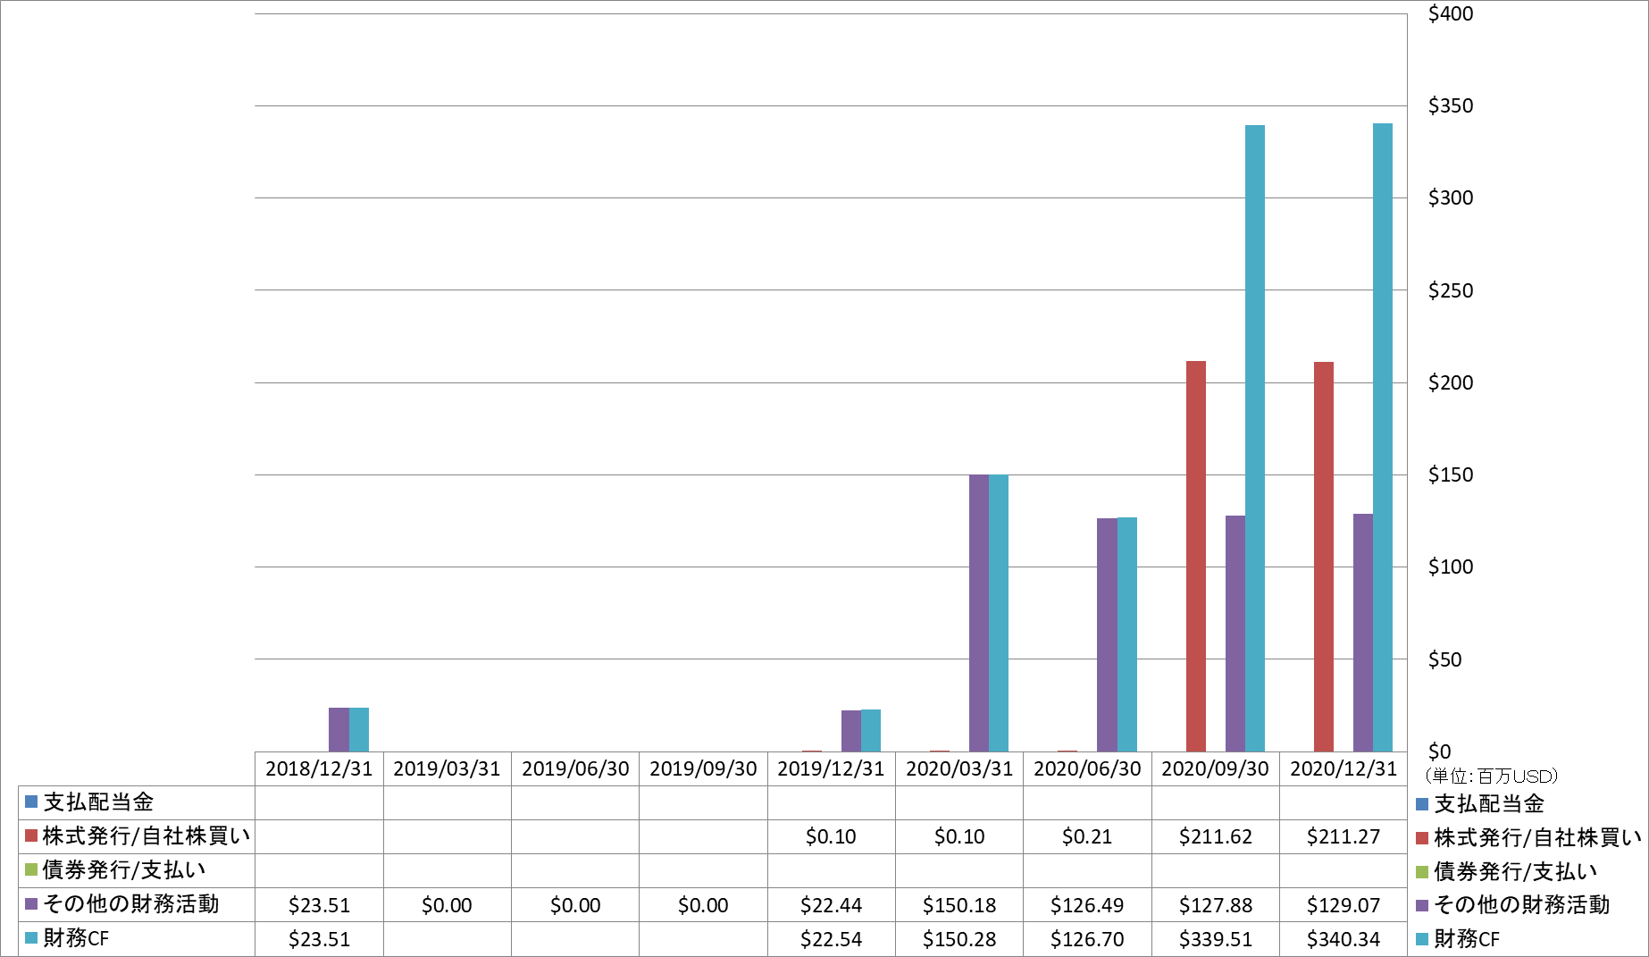Screen dimensions: 1649x957
Task: Click the green 債券発行/支払い swatch in right legend
Action: pyautogui.click(x=1422, y=872)
